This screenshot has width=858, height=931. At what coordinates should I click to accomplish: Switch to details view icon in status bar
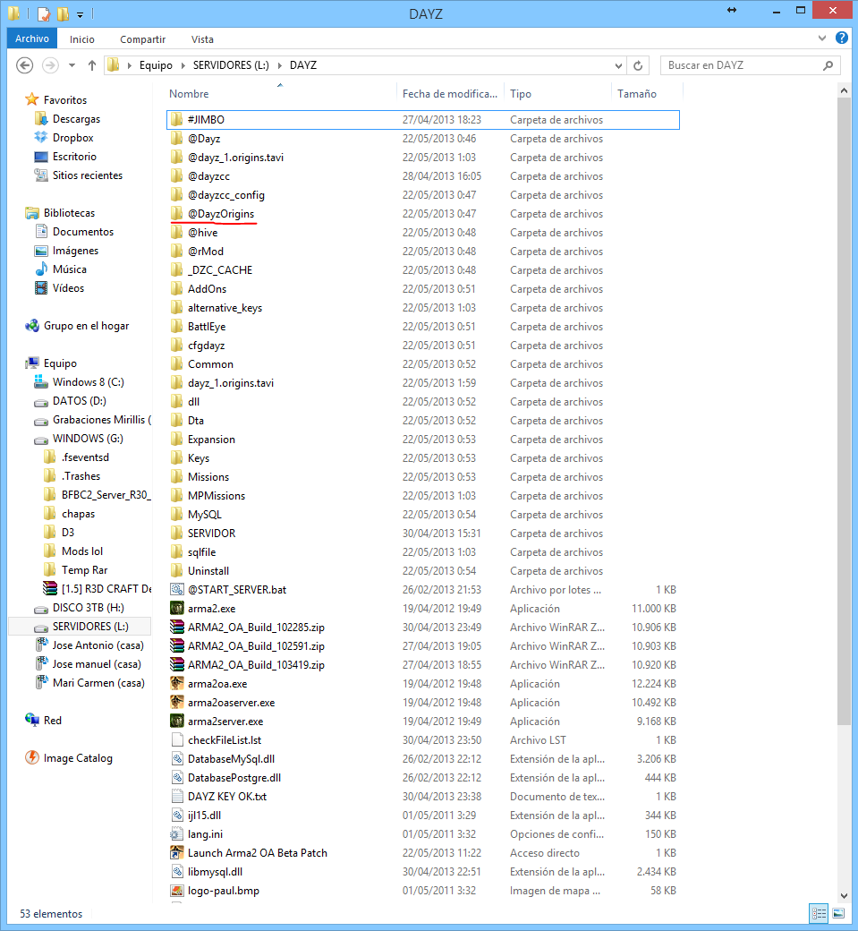click(820, 913)
